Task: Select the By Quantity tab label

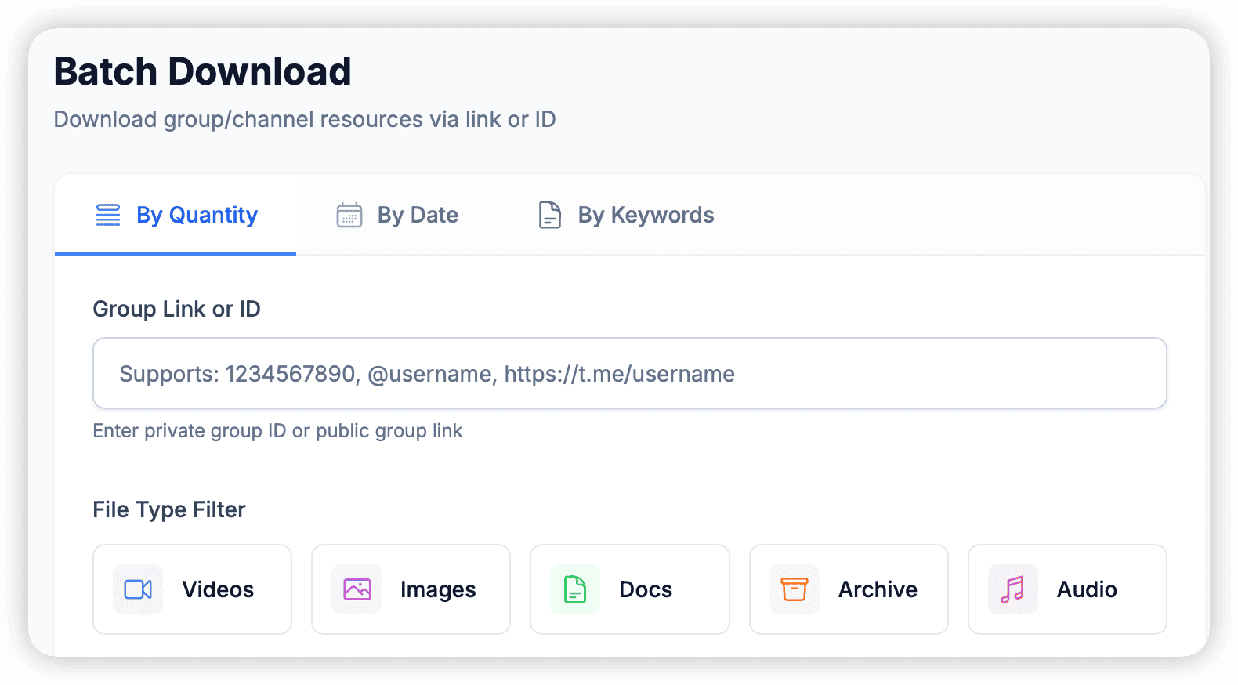Action: pos(197,215)
